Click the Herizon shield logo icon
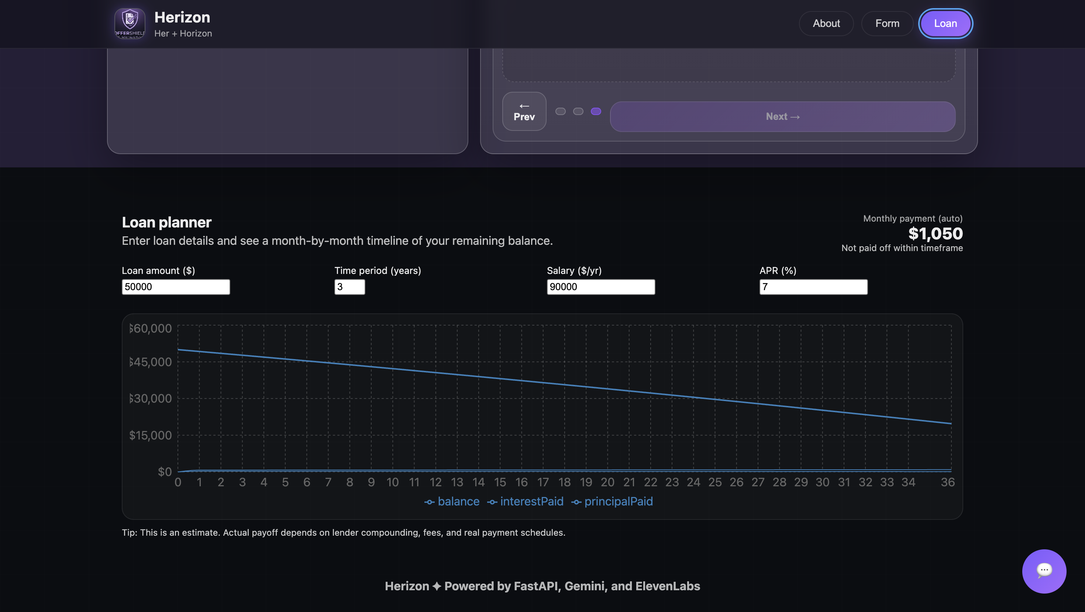 pos(130,24)
